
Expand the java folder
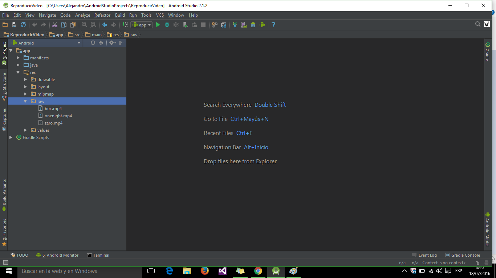coord(18,65)
